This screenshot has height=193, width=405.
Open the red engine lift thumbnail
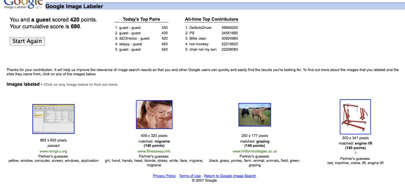click(x=355, y=117)
